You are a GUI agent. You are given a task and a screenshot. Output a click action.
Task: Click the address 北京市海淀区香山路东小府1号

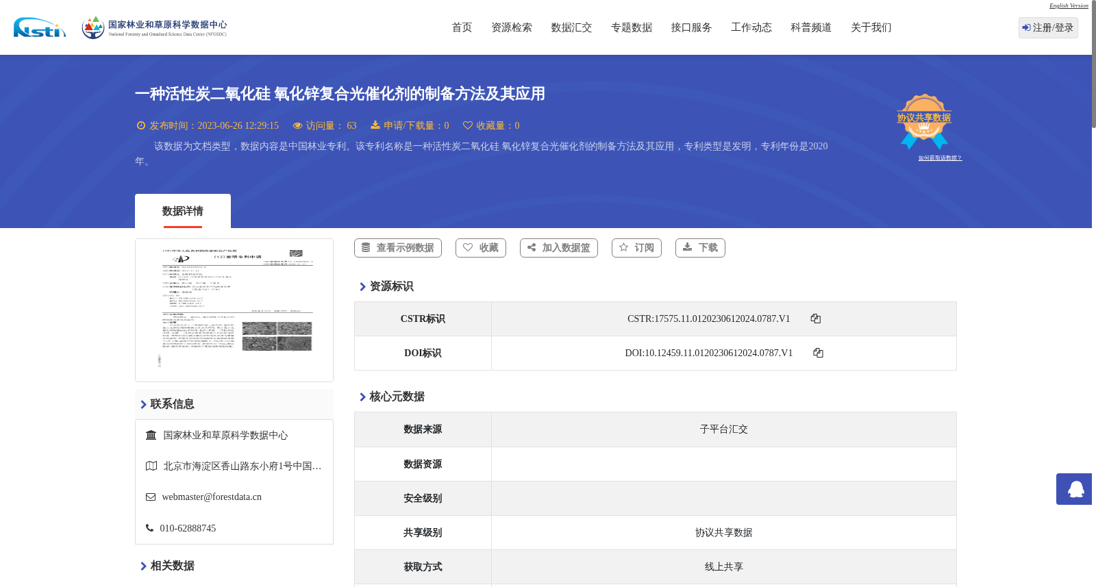(242, 466)
